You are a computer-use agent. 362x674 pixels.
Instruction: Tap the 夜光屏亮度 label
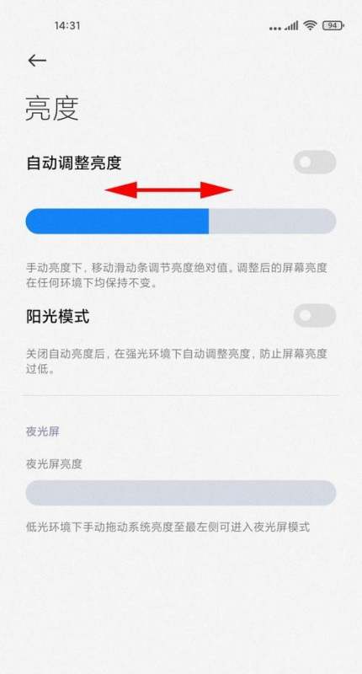pos(54,464)
